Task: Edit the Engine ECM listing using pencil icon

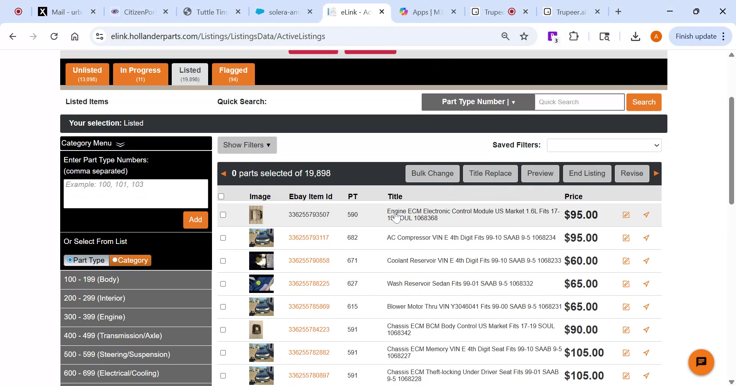Action: click(x=626, y=215)
